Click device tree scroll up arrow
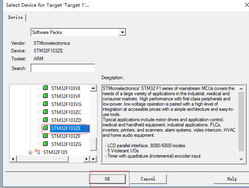 point(93,88)
